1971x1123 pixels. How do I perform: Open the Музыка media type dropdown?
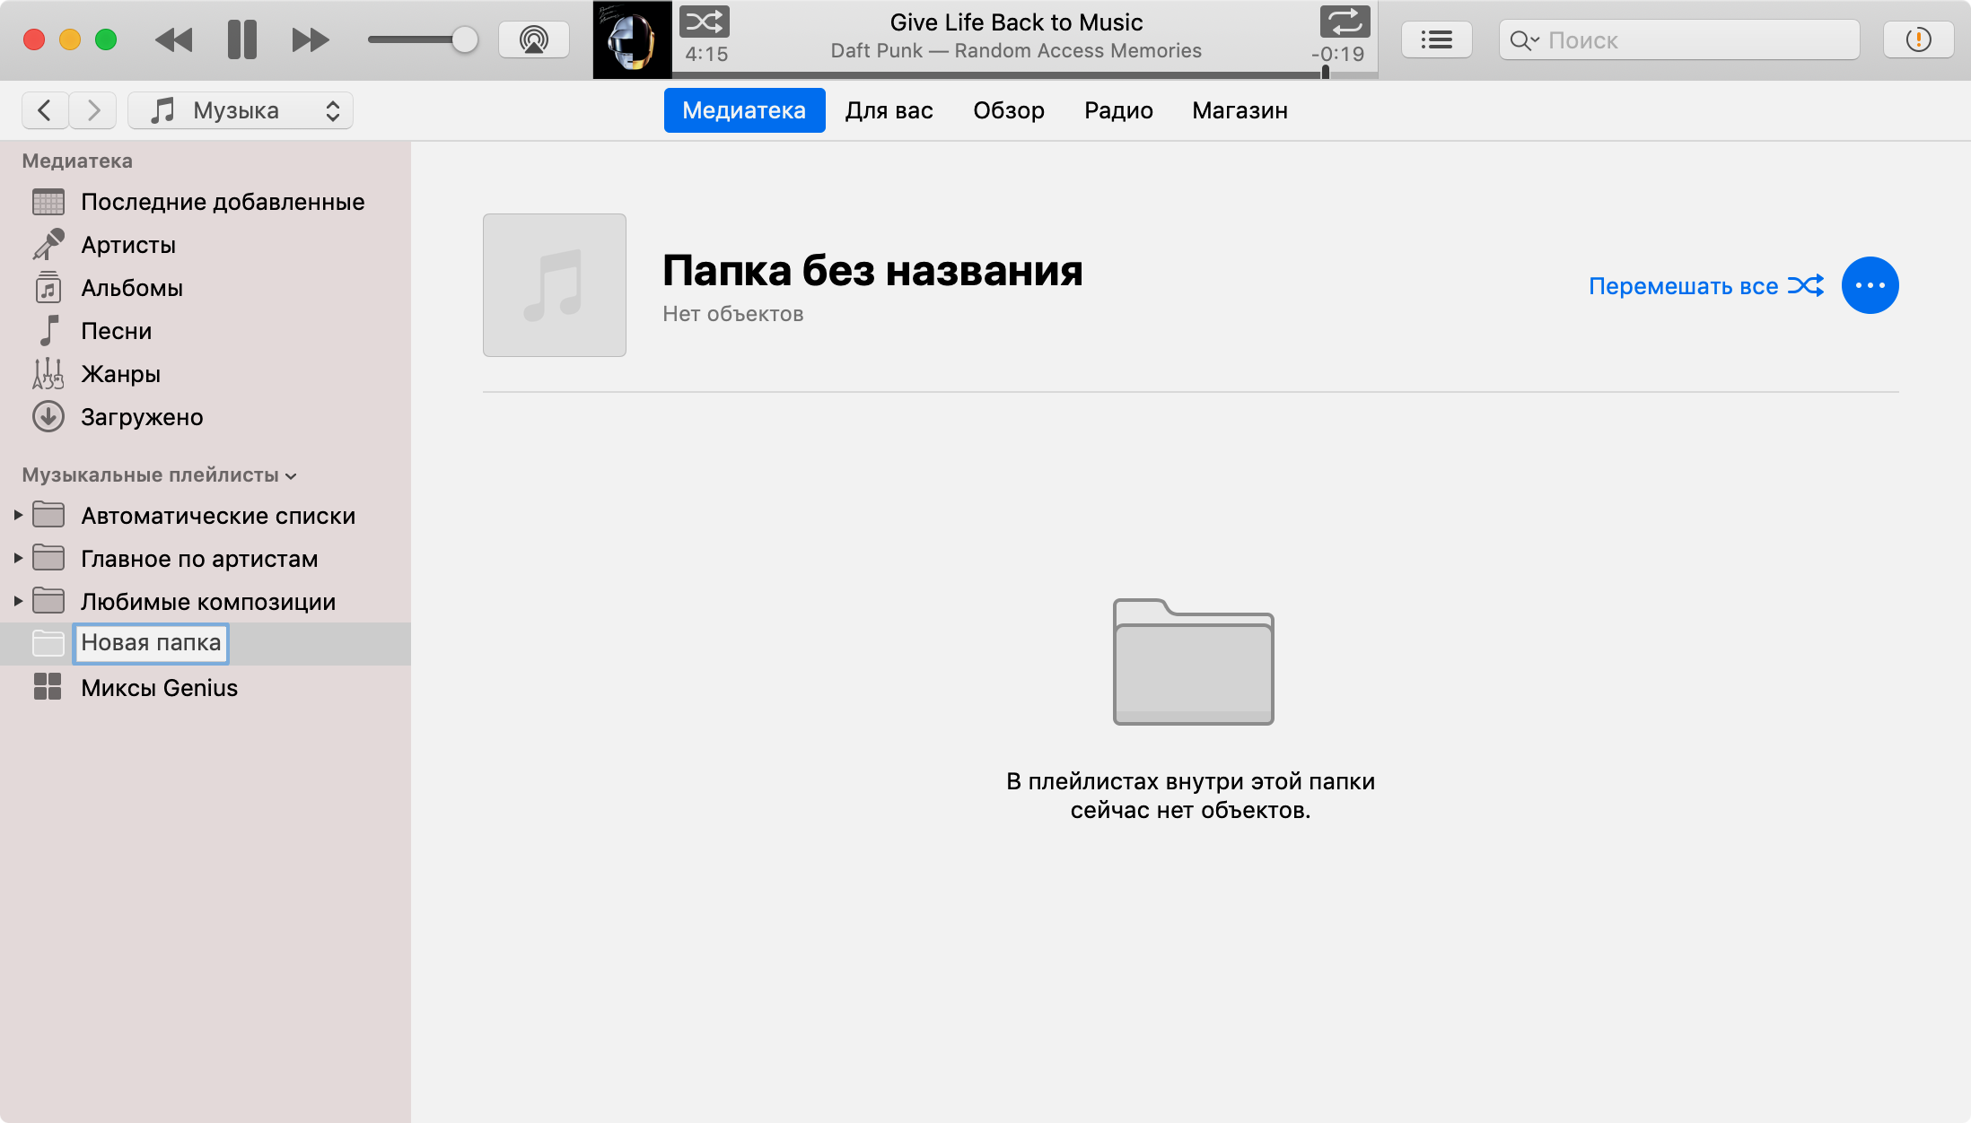coord(241,110)
